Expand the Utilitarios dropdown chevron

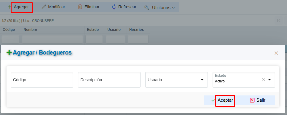tap(173, 8)
